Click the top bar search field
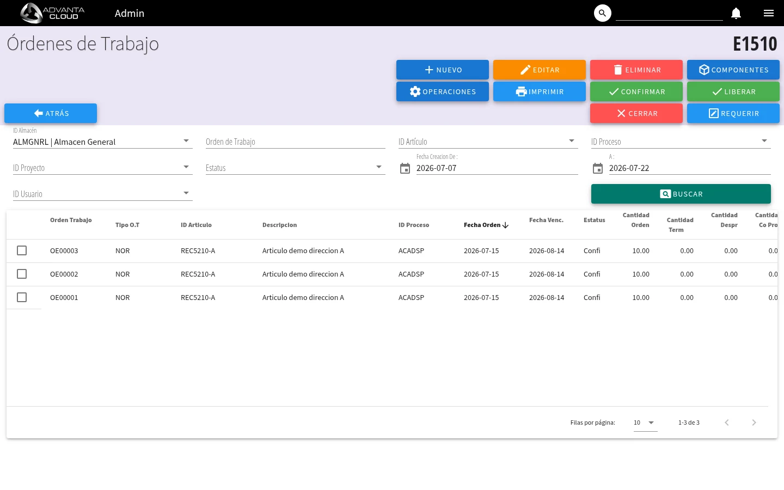This screenshot has height=490, width=784. pos(669,13)
